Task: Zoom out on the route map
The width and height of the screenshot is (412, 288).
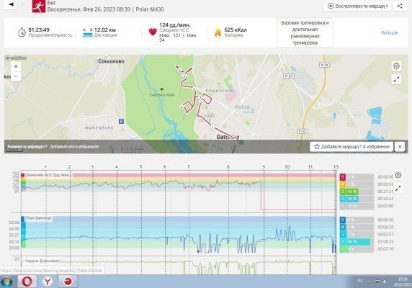Action: click(x=16, y=76)
